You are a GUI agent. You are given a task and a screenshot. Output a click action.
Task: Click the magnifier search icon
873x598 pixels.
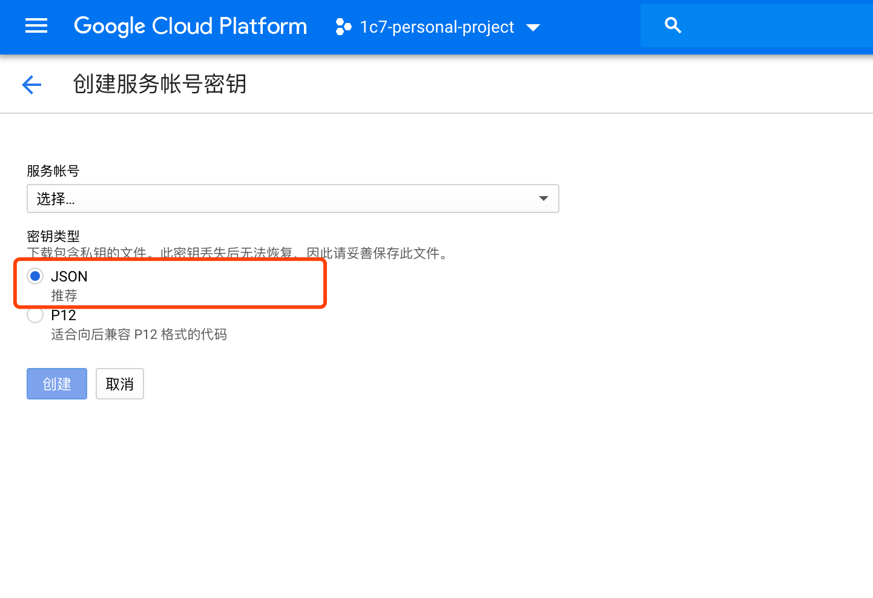(x=673, y=25)
